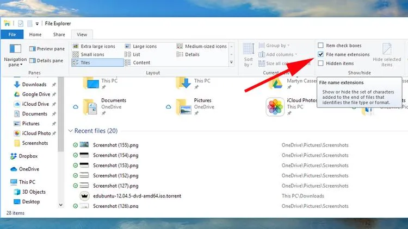The image size is (408, 229).
Task: Click Pictures tile cloud status icon
Action: click(168, 107)
